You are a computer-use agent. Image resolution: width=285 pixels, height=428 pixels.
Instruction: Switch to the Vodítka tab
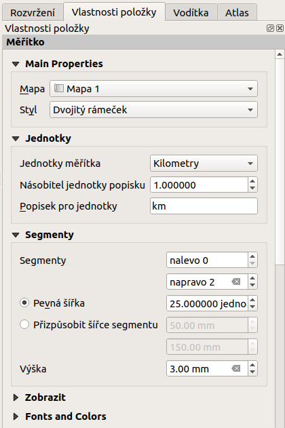[x=191, y=13]
